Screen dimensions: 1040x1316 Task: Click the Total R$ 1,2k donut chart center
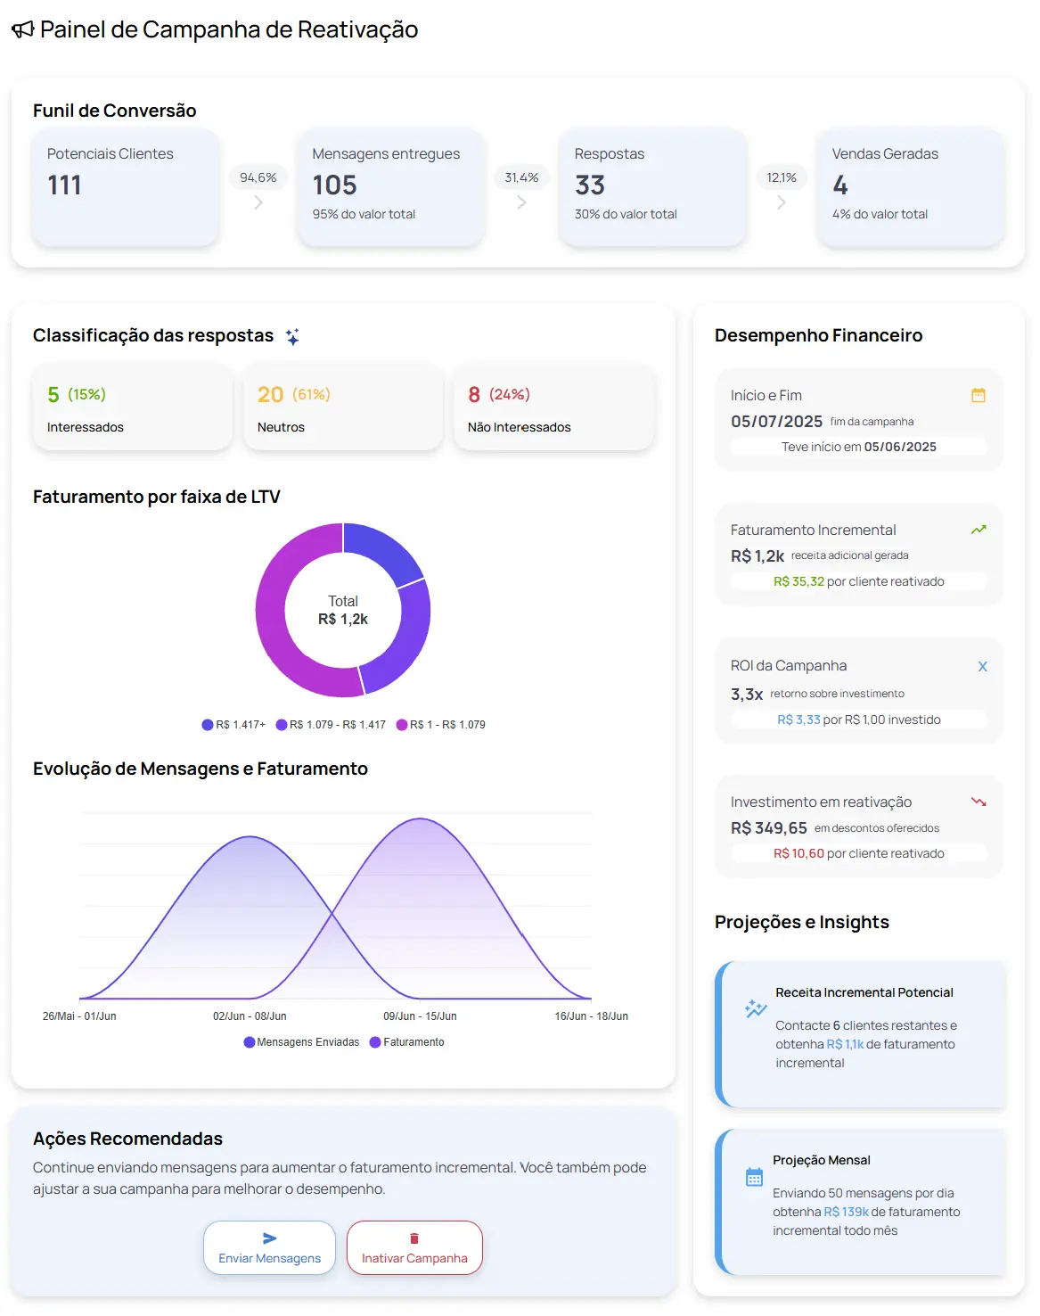pyautogui.click(x=343, y=610)
